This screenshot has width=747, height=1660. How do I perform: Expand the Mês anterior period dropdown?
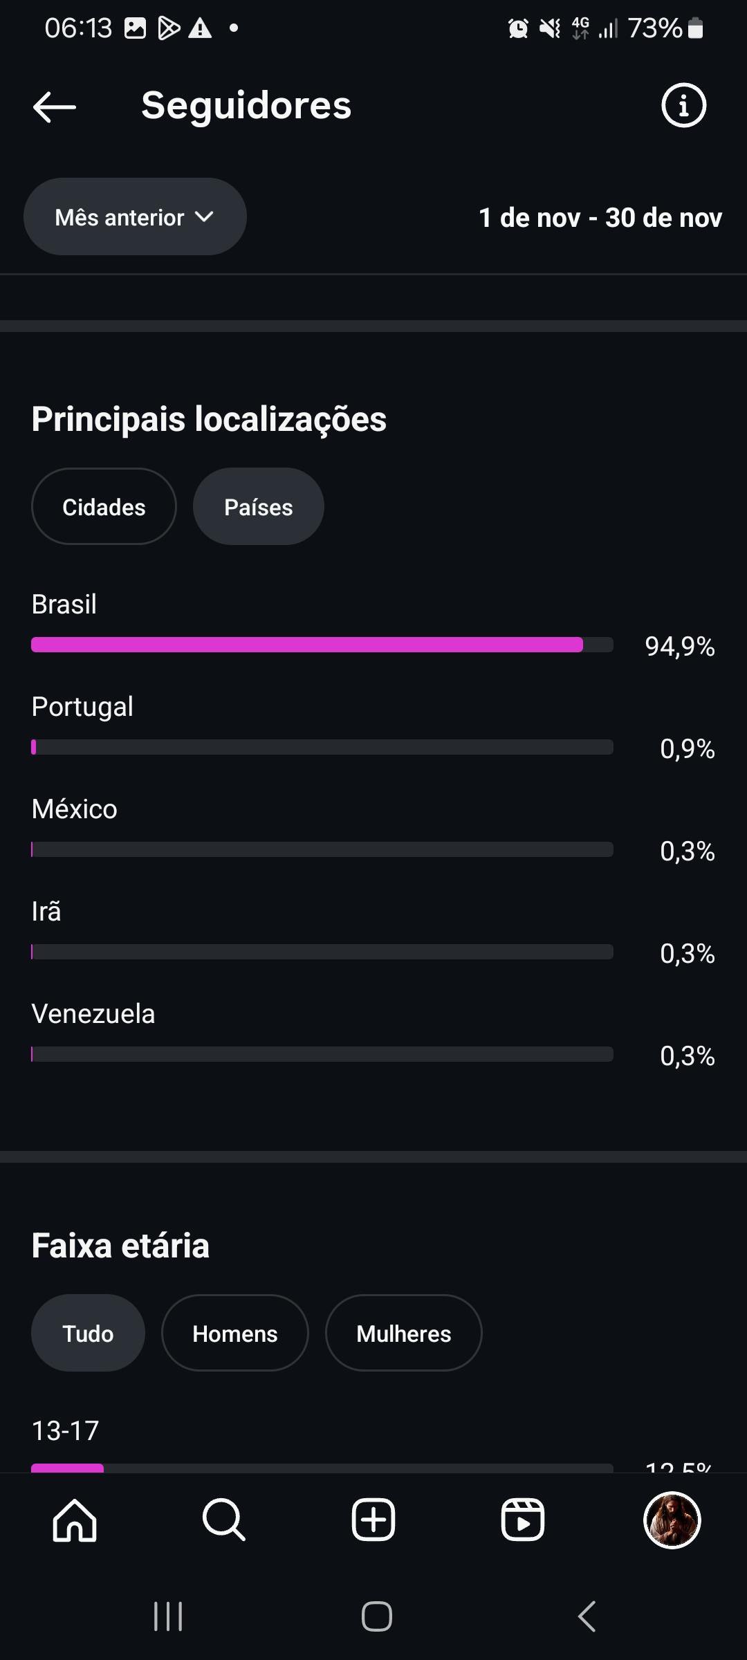click(x=135, y=217)
